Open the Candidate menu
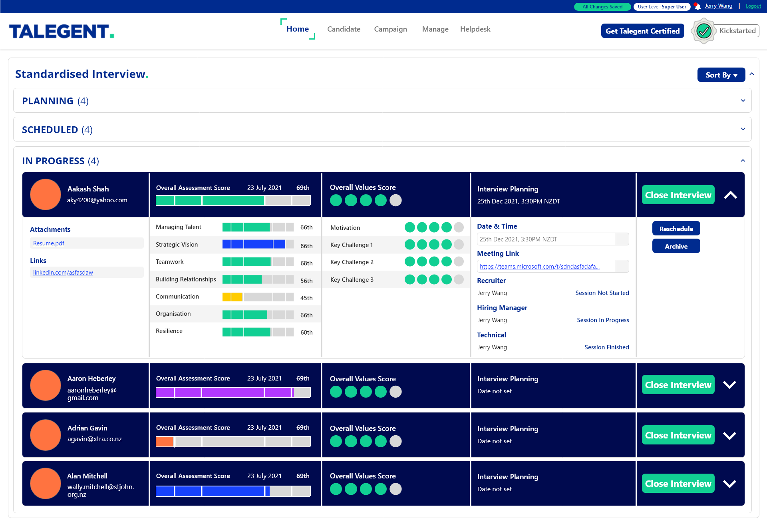Screen dimensions: 767x522 (x=344, y=29)
